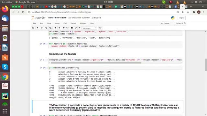Screen dimensions: 207x116
Task: Paste cells below using the toolbar icon
Action: pos(50,28)
